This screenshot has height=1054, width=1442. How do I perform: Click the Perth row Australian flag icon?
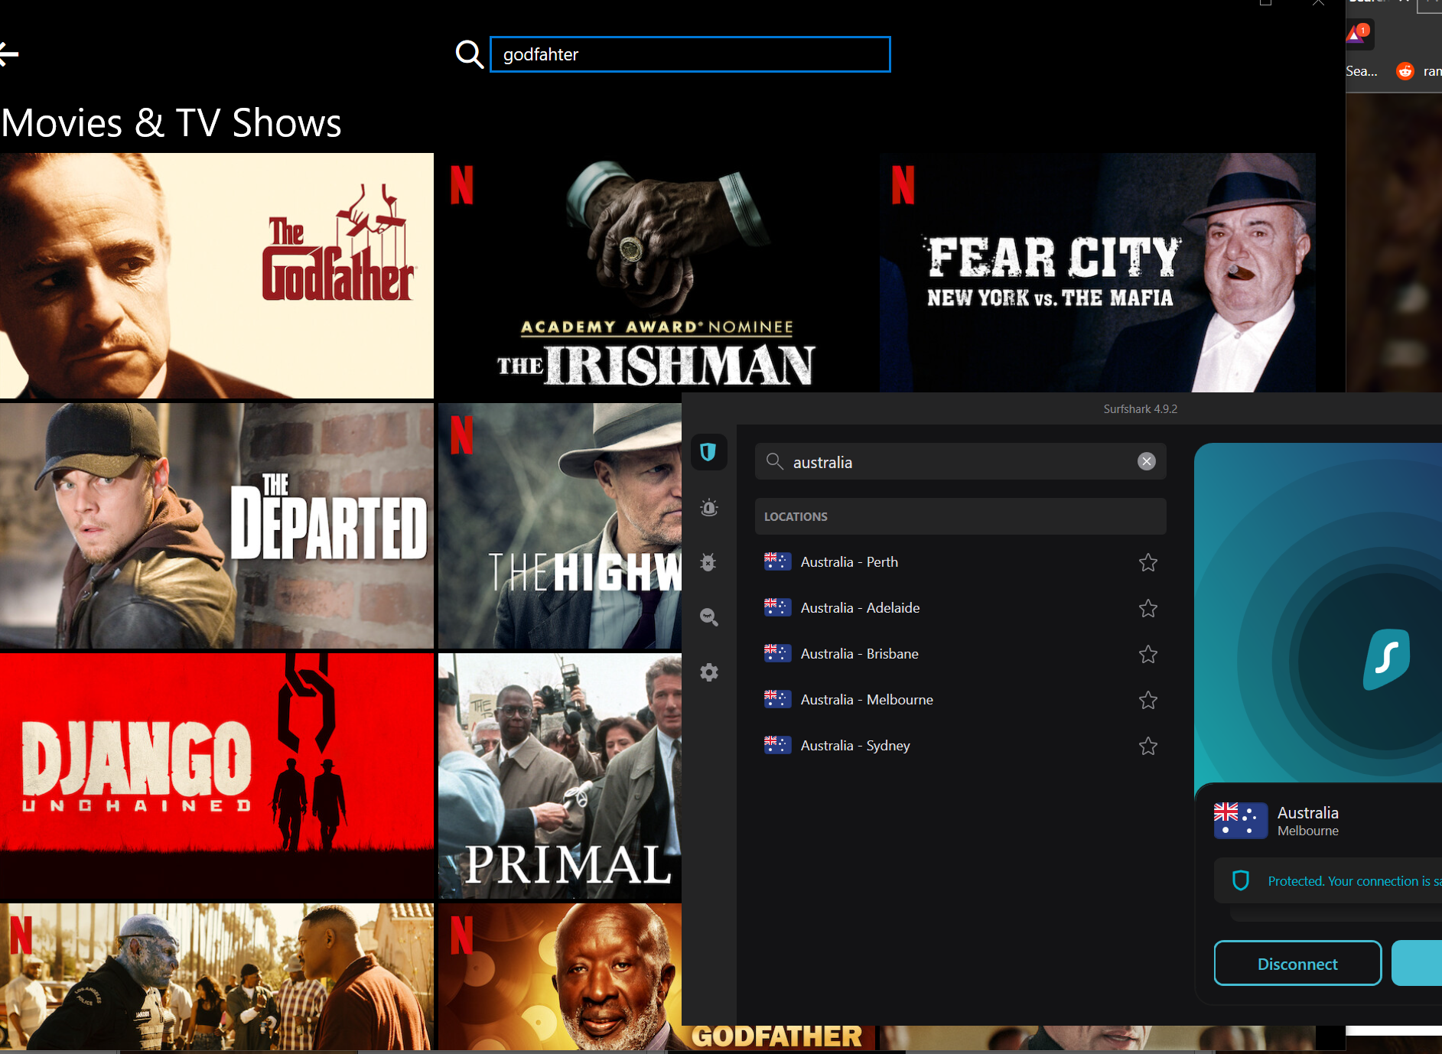pos(777,561)
